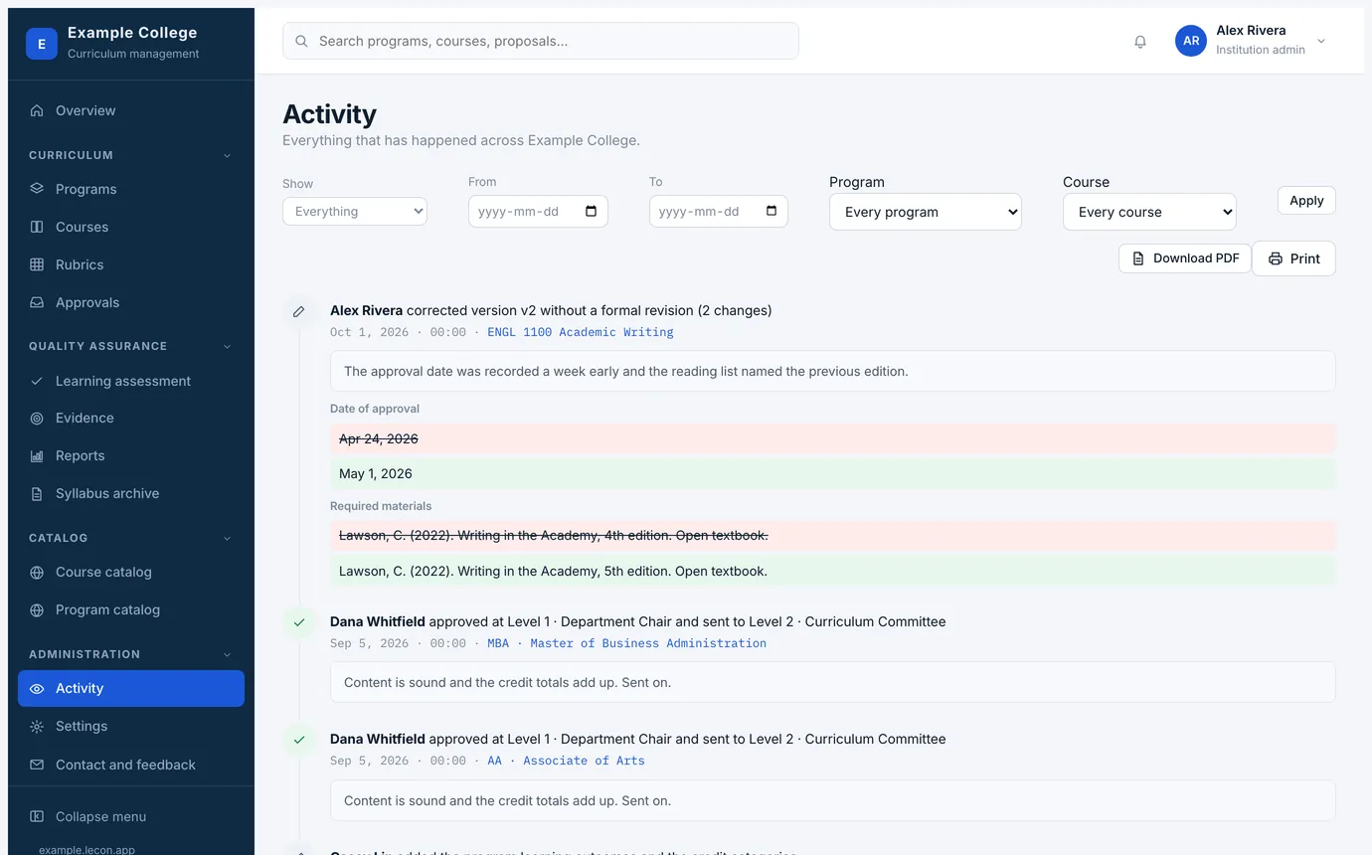Go to Learning assessment

[131, 381]
